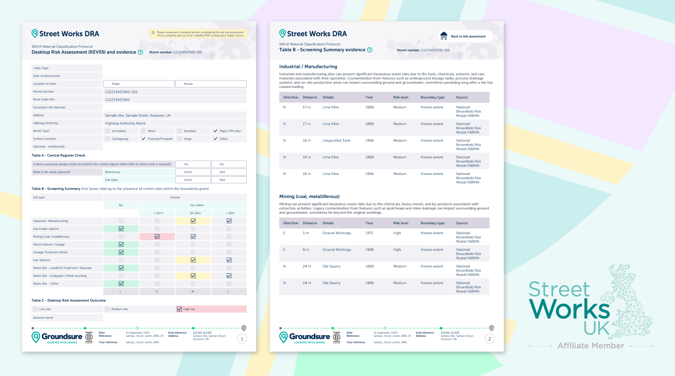675x376 pixels.
Task: Toggle Sewage Treatment Works No checkbox
Action: pos(121,252)
